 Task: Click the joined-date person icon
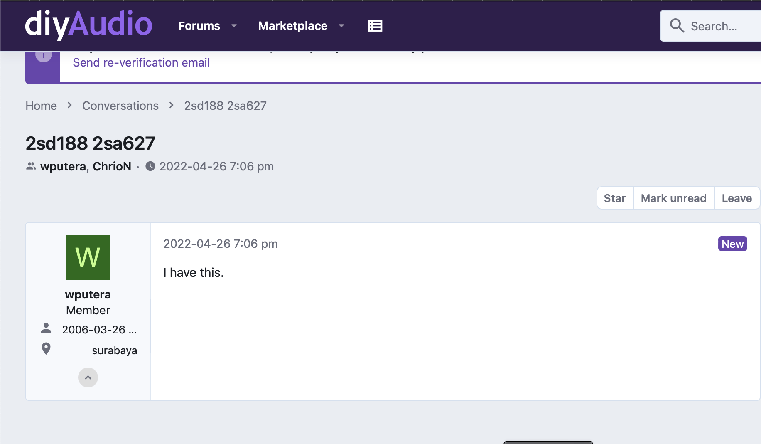(x=46, y=328)
